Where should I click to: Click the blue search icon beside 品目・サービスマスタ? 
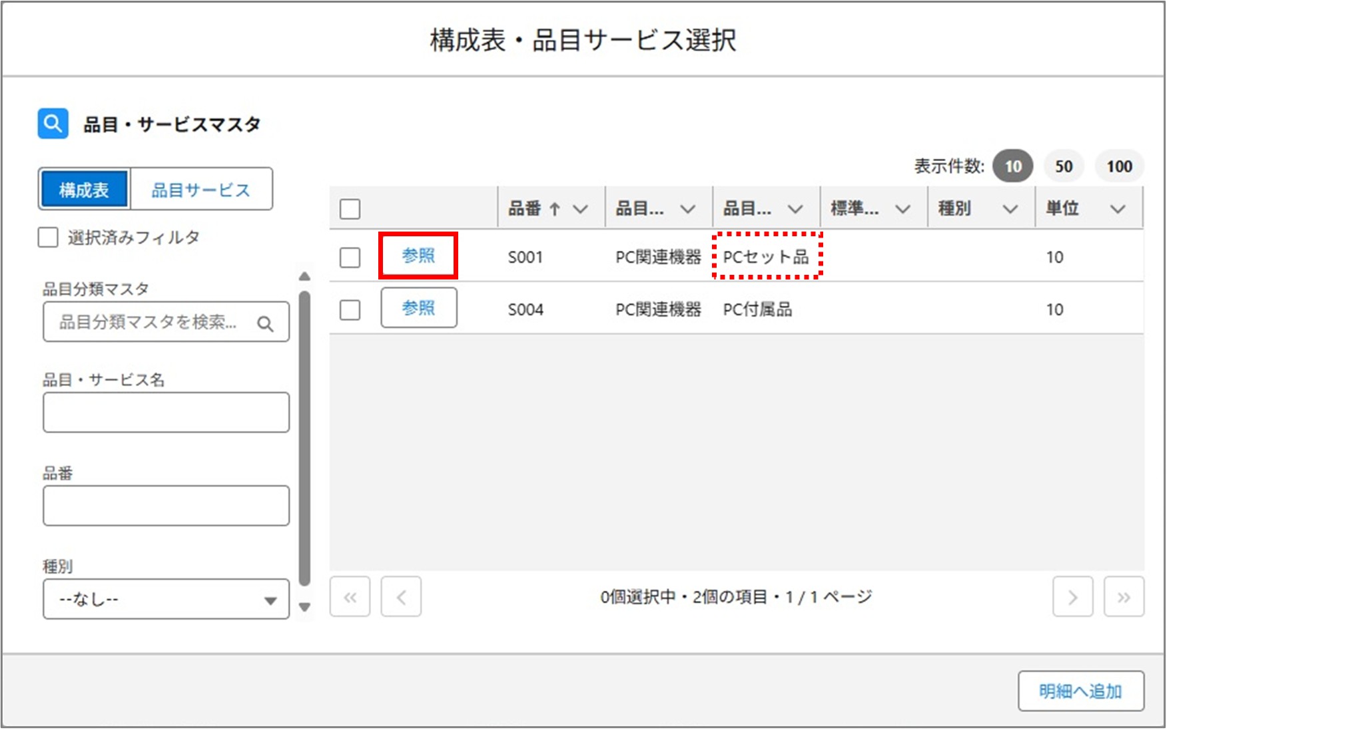tap(53, 122)
